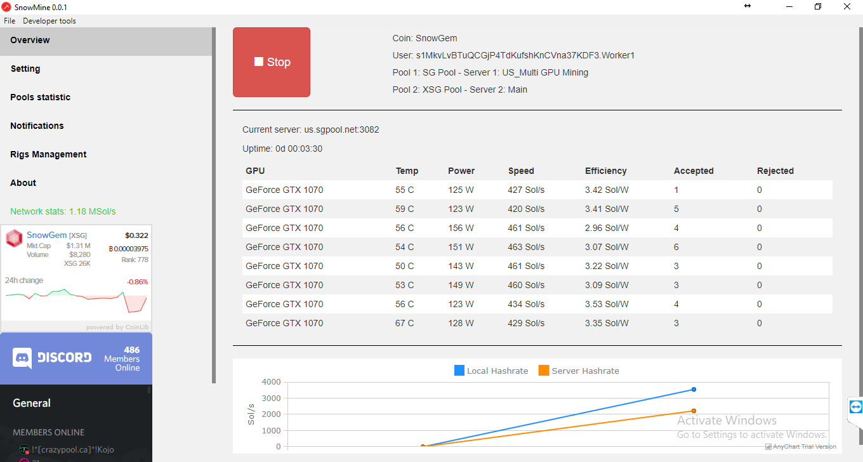Select the General Discord channel heading

[32, 403]
